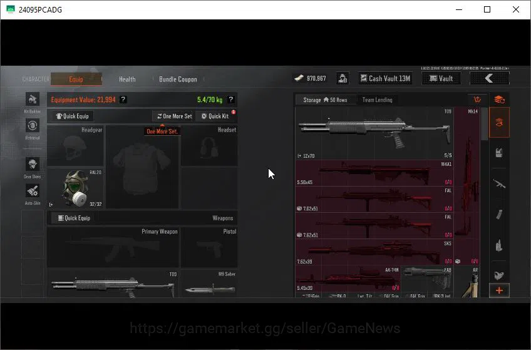The width and height of the screenshot is (531, 350).
Task: Click the storage panel scrollbar
Action: [484, 124]
